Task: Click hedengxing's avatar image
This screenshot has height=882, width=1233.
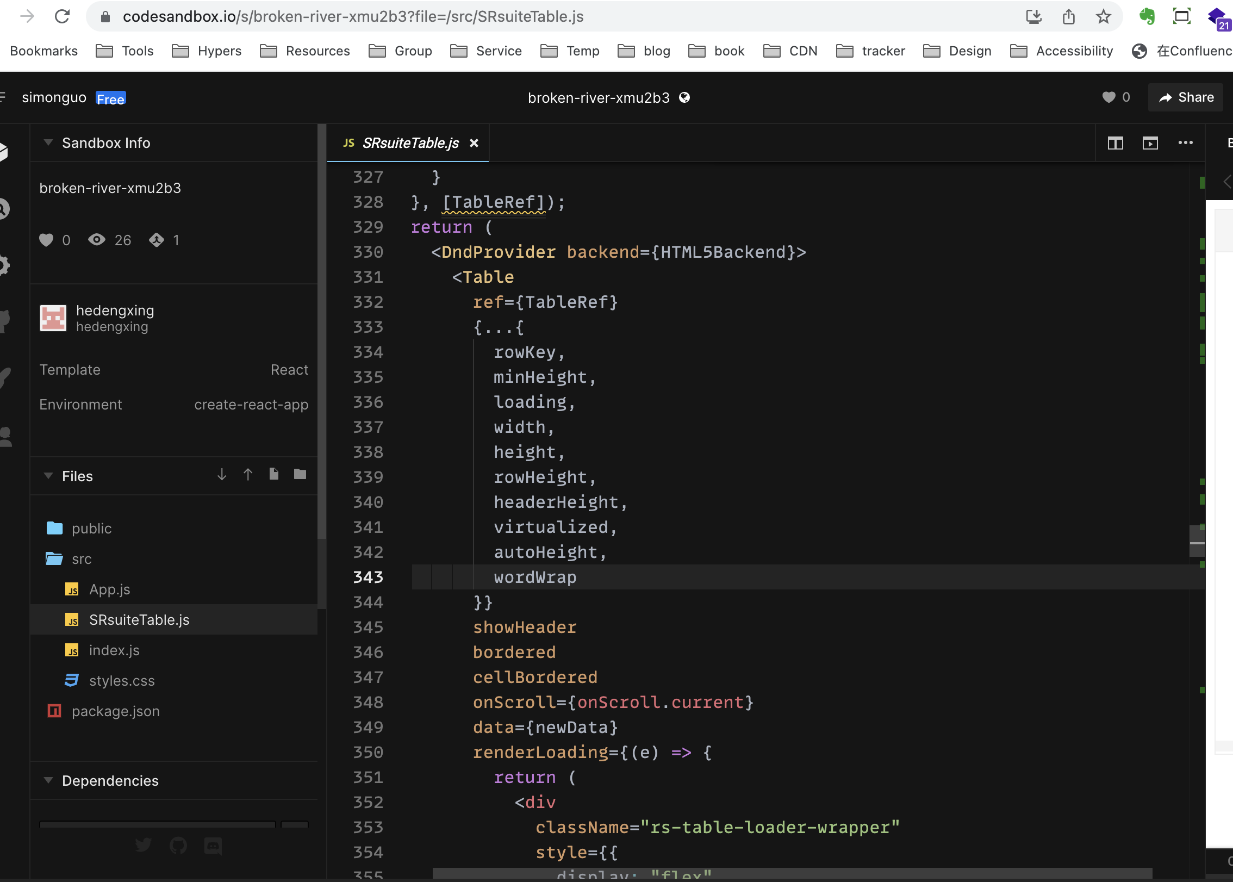Action: click(x=53, y=318)
